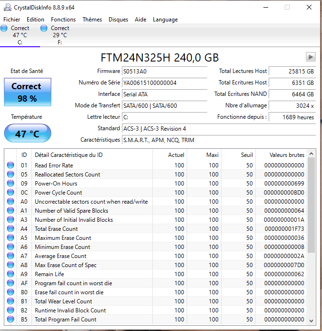Select the Total Erase Count row text
The image size is (322, 331).
(56, 229)
